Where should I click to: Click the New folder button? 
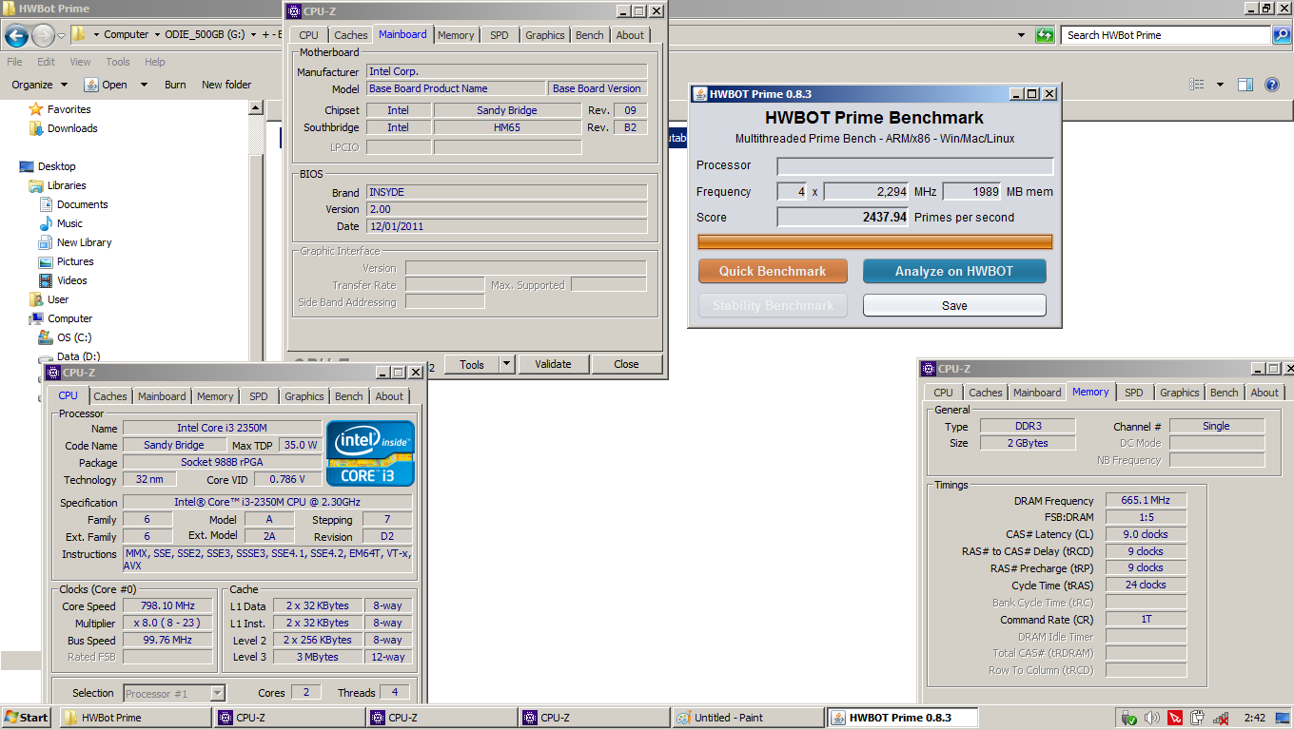(x=226, y=85)
